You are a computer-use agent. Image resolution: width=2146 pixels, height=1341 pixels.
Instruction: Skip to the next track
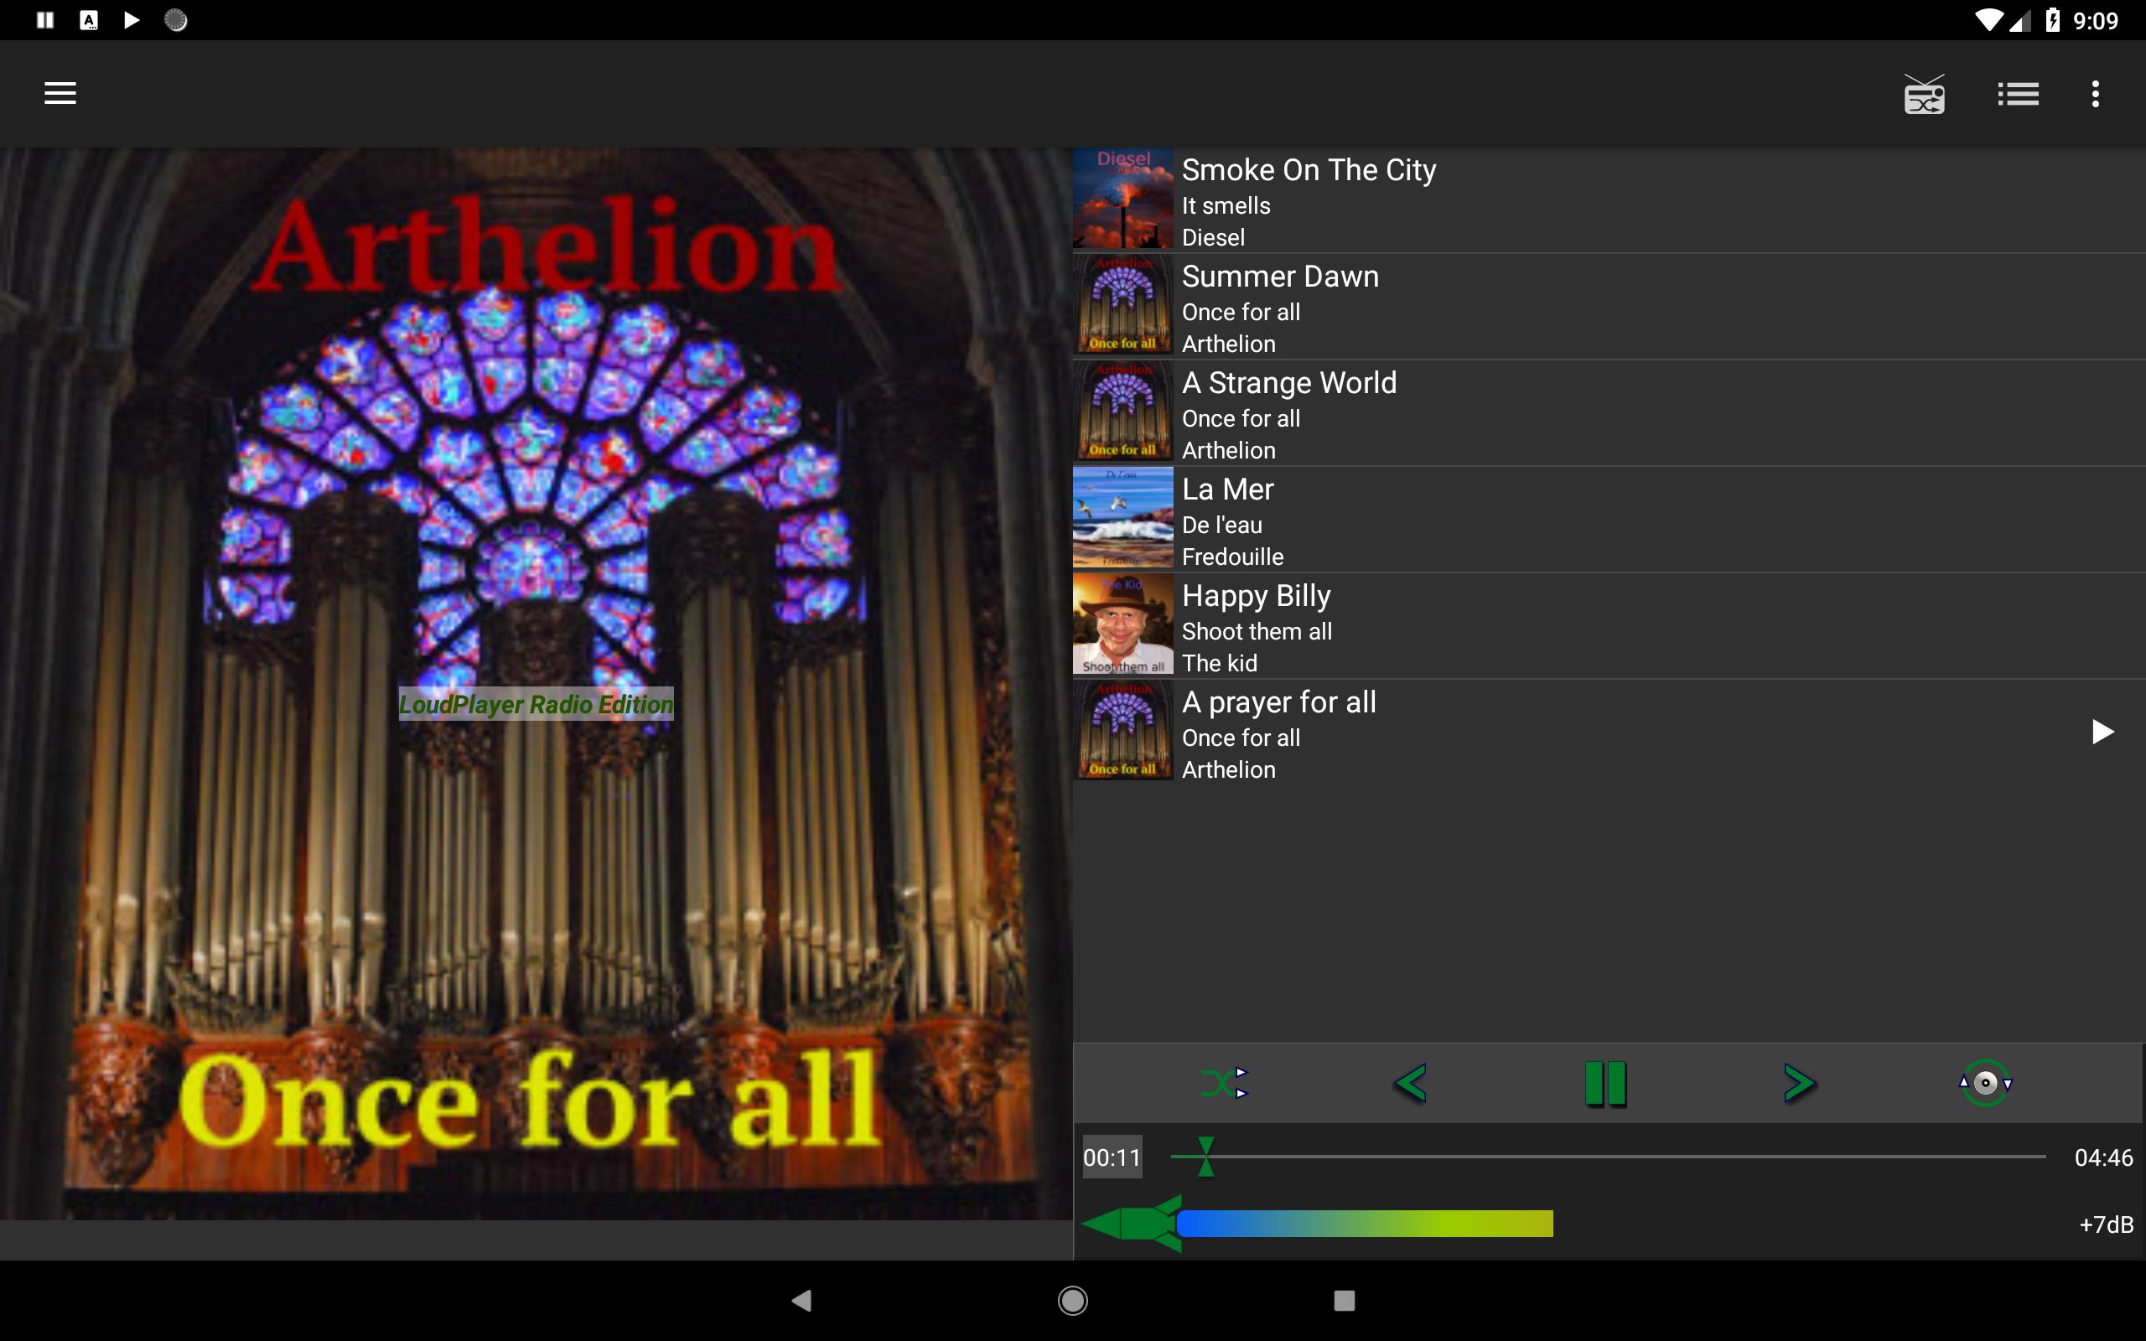tap(1799, 1083)
